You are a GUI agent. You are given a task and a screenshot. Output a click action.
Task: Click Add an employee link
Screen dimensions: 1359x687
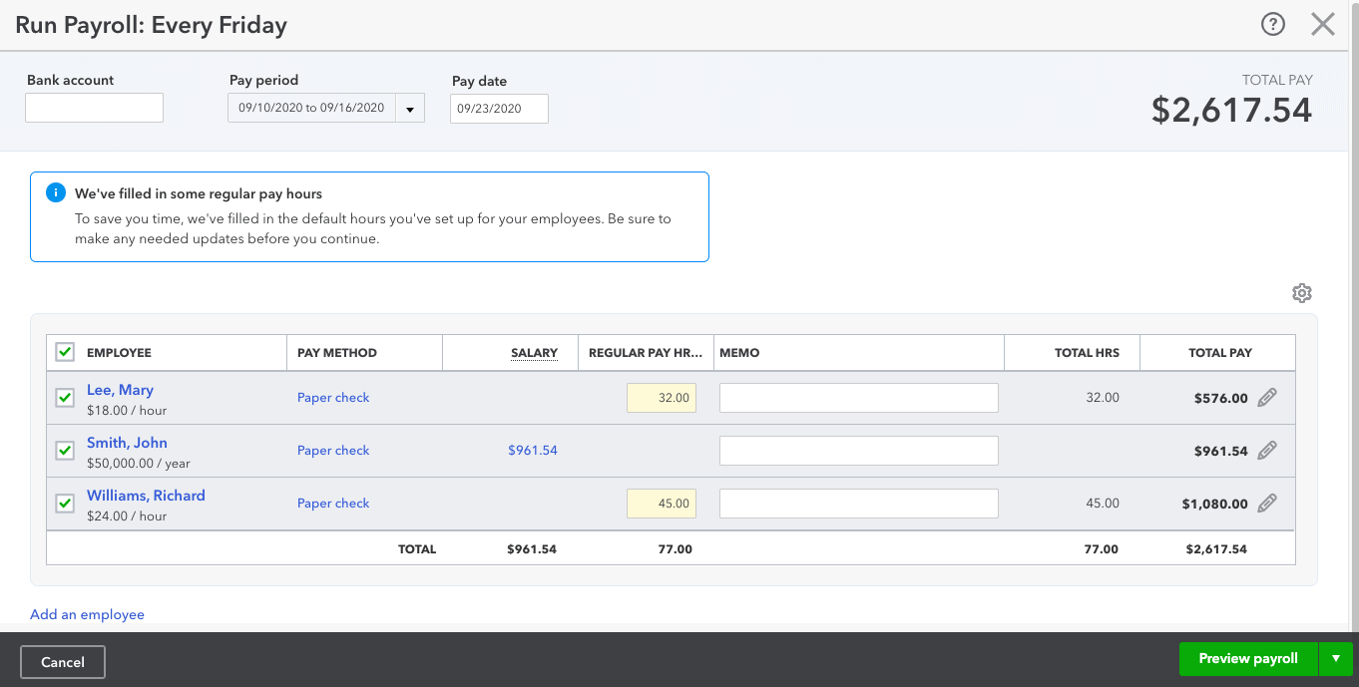[87, 614]
